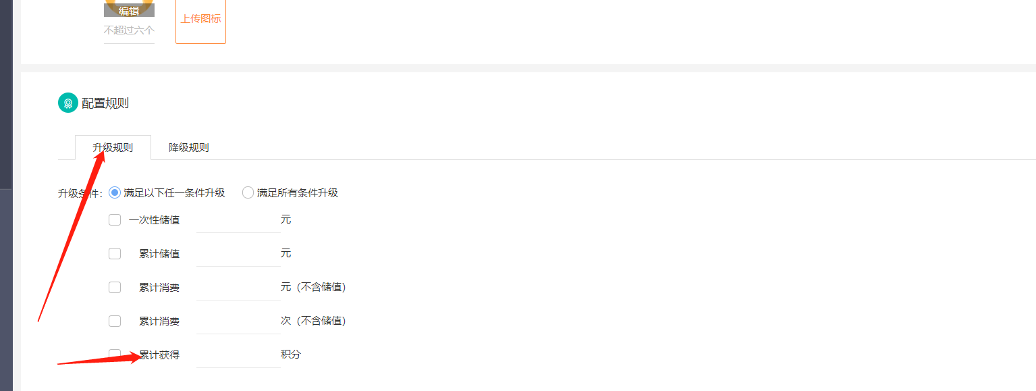Tick the 累计储值 checkbox

tap(115, 253)
